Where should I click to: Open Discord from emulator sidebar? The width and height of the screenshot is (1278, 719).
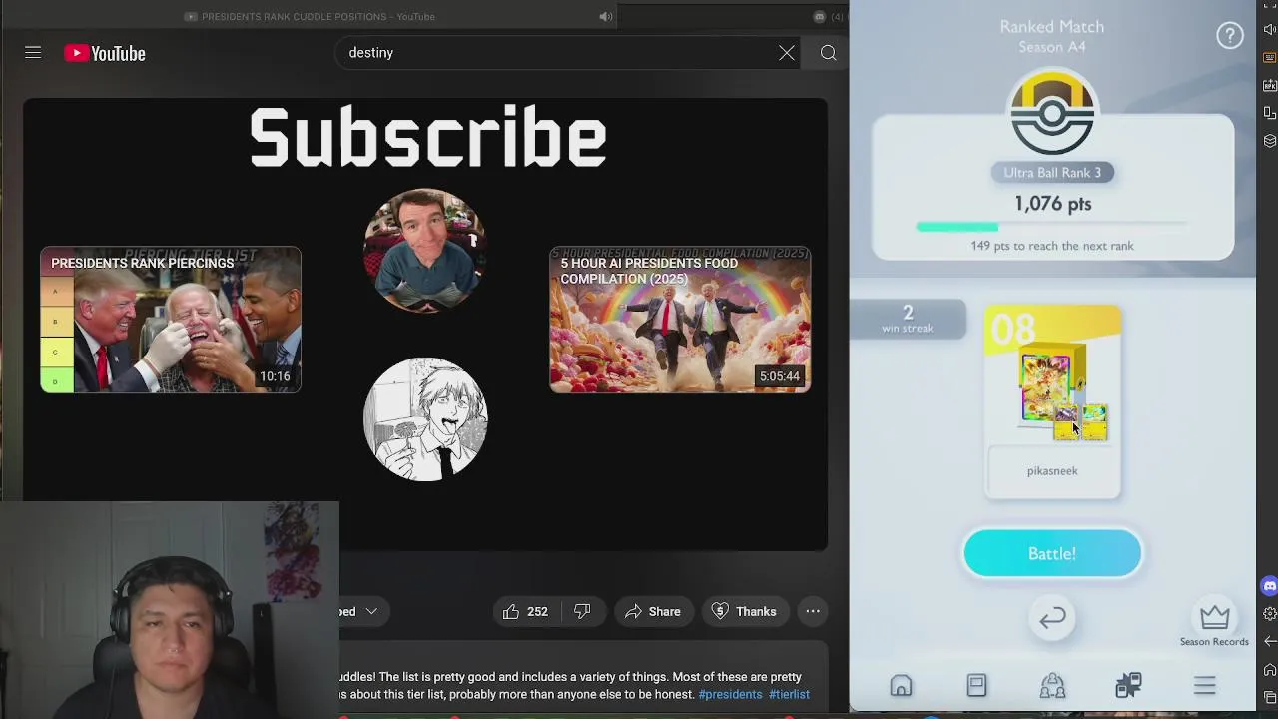click(1269, 586)
